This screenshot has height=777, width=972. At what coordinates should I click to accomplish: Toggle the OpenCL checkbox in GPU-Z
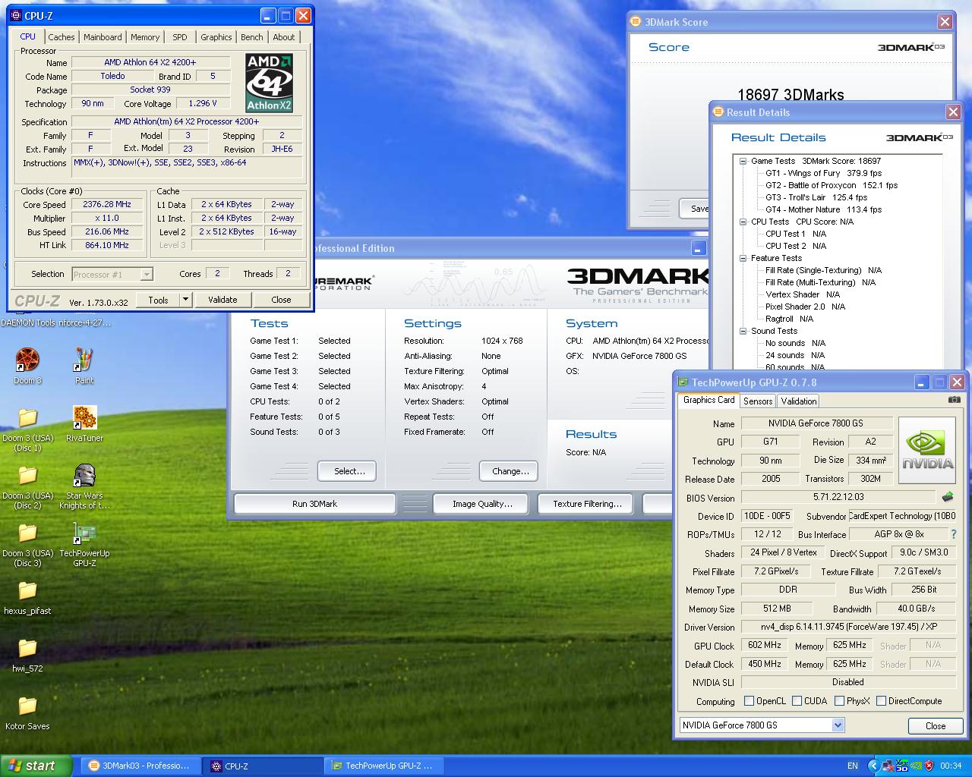click(750, 700)
